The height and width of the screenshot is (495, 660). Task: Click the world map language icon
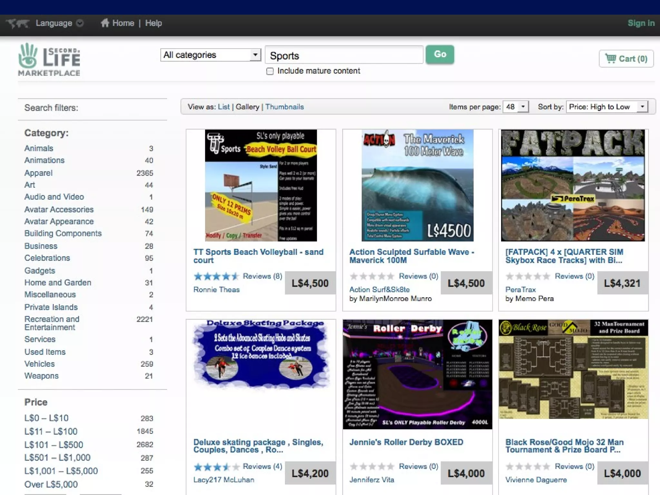[18, 23]
